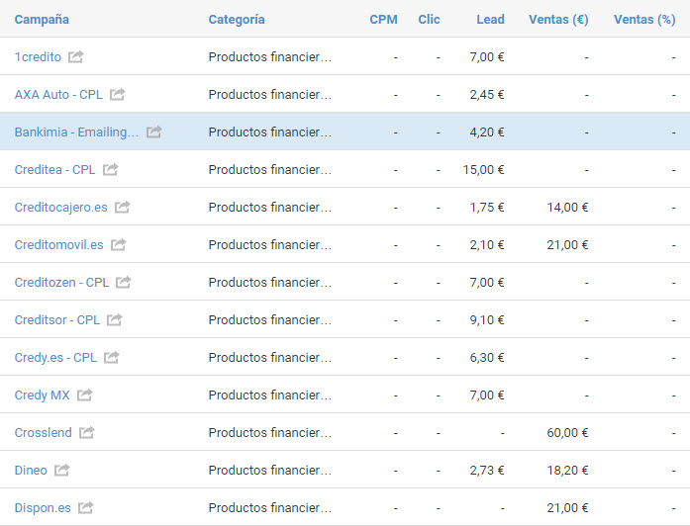Open external link icon beside Creditsor - CPL

[115, 319]
